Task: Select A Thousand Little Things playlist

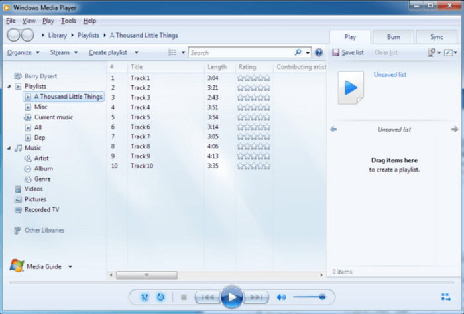Action: tap(64, 97)
